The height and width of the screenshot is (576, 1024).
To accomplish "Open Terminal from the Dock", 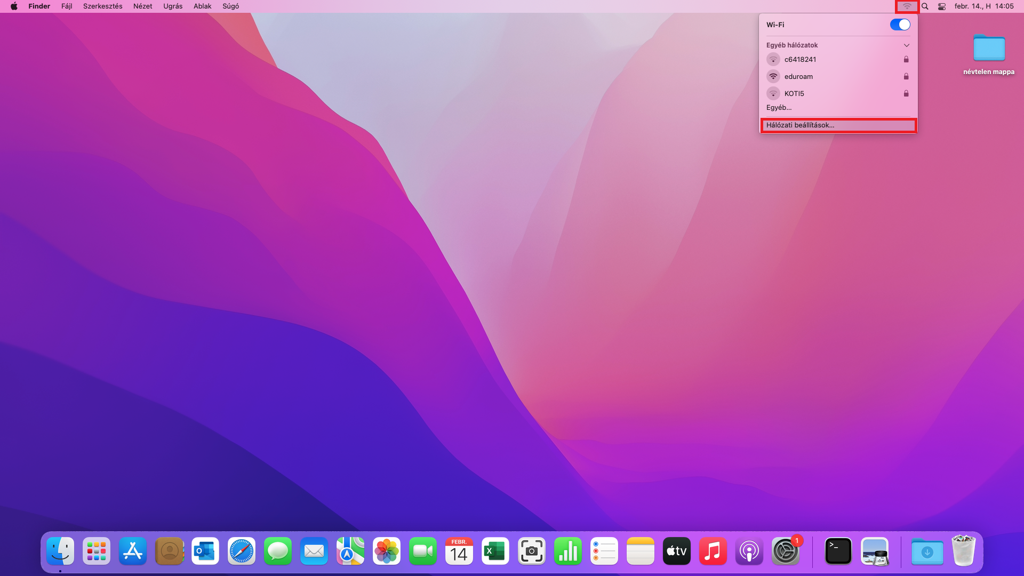I will 838,551.
